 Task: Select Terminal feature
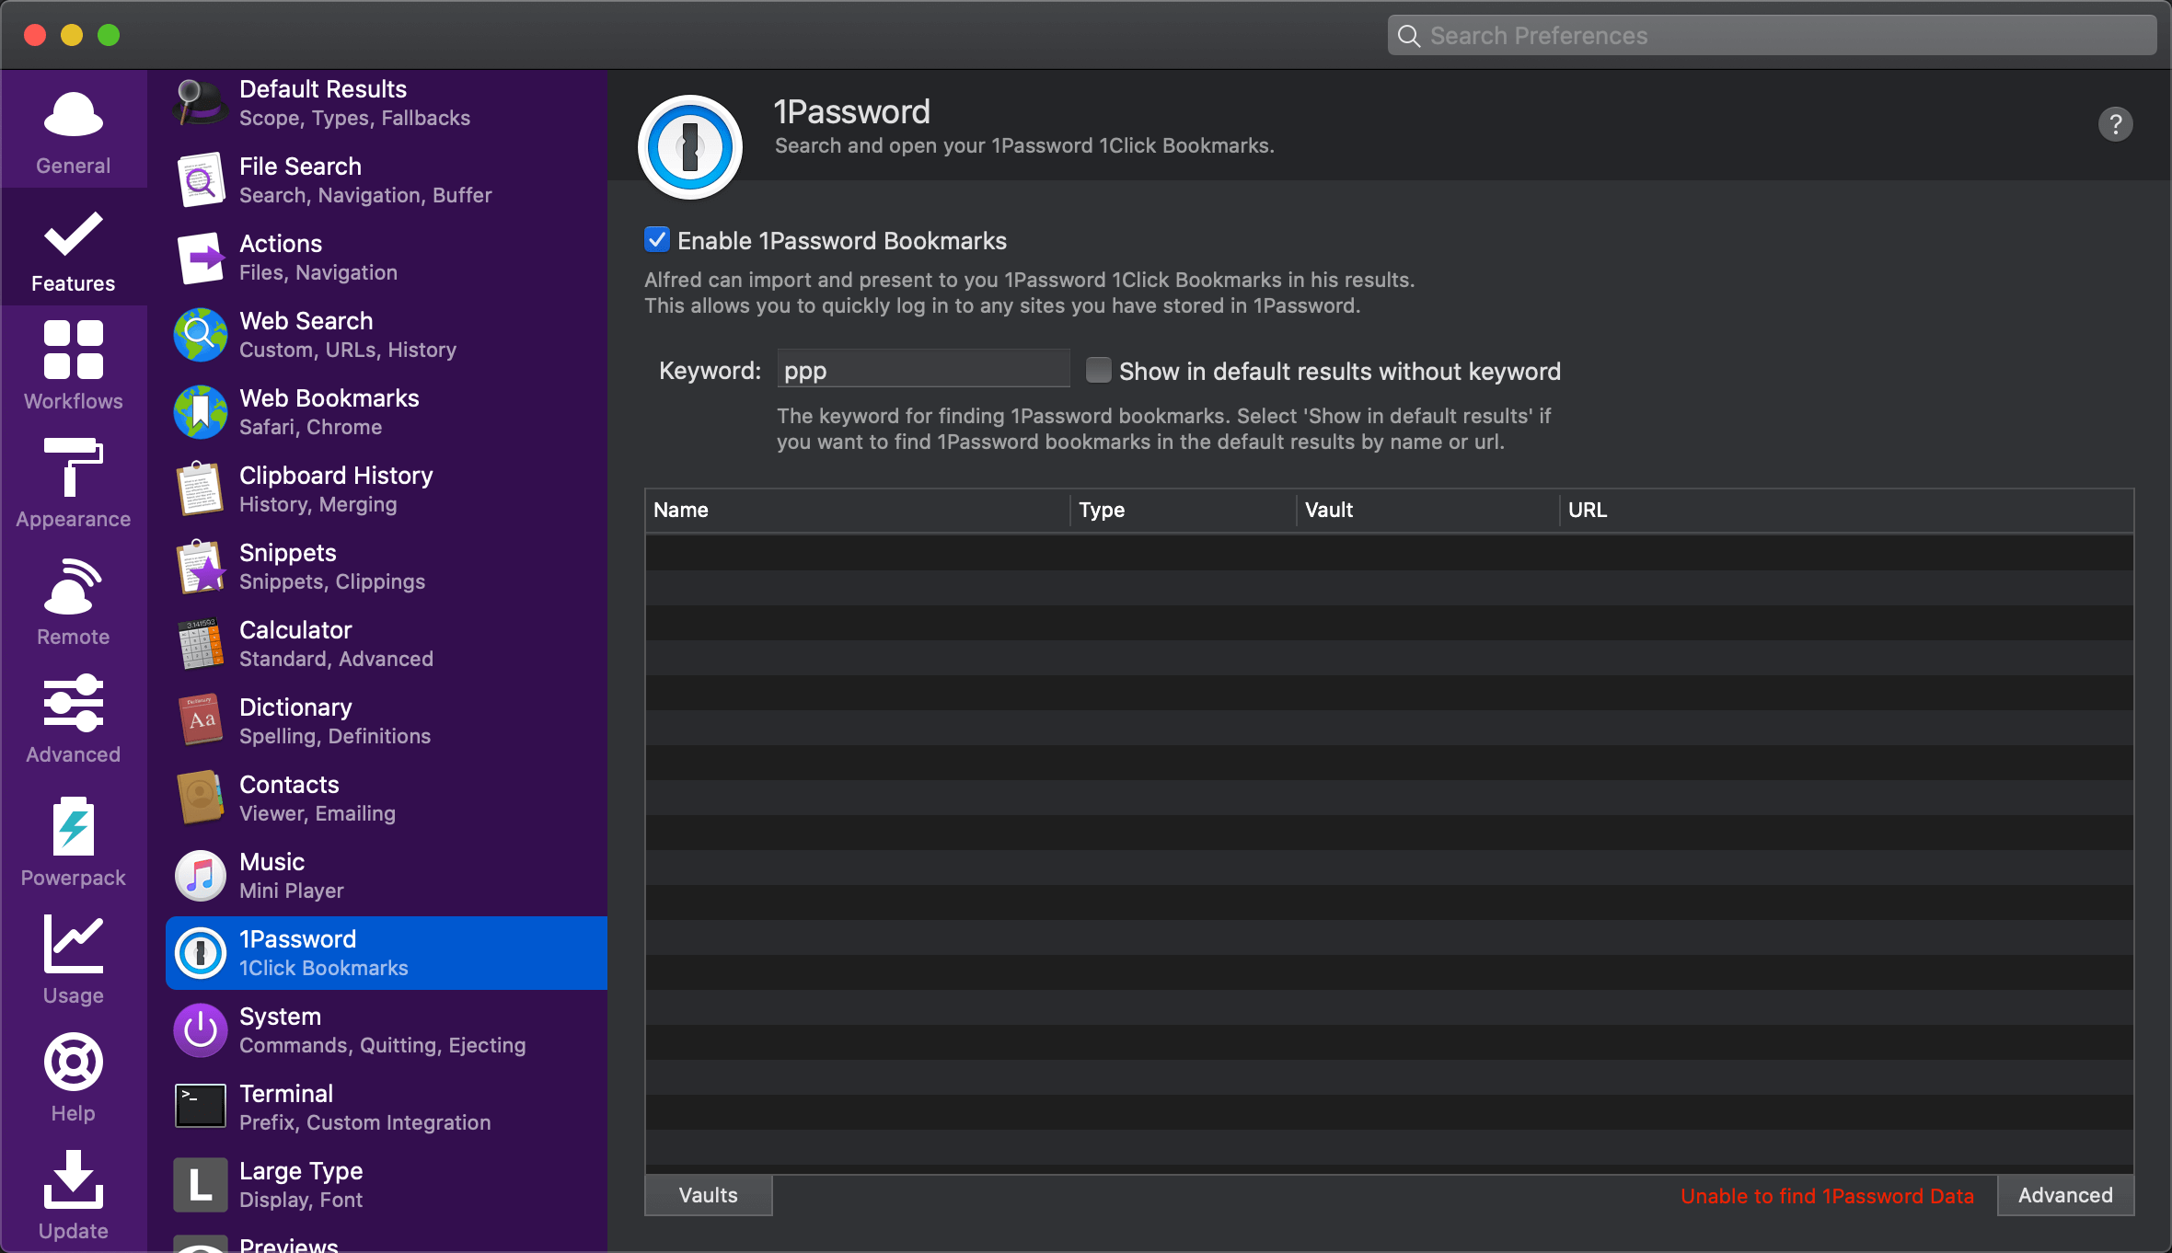click(387, 1108)
